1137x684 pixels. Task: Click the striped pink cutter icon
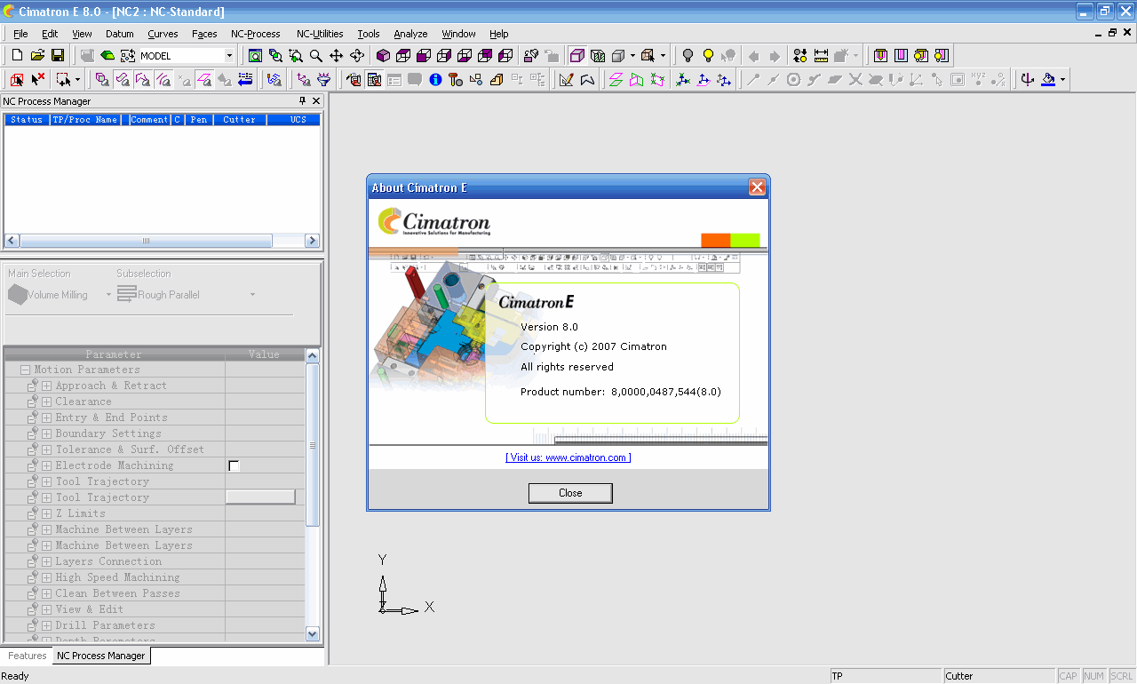click(900, 55)
